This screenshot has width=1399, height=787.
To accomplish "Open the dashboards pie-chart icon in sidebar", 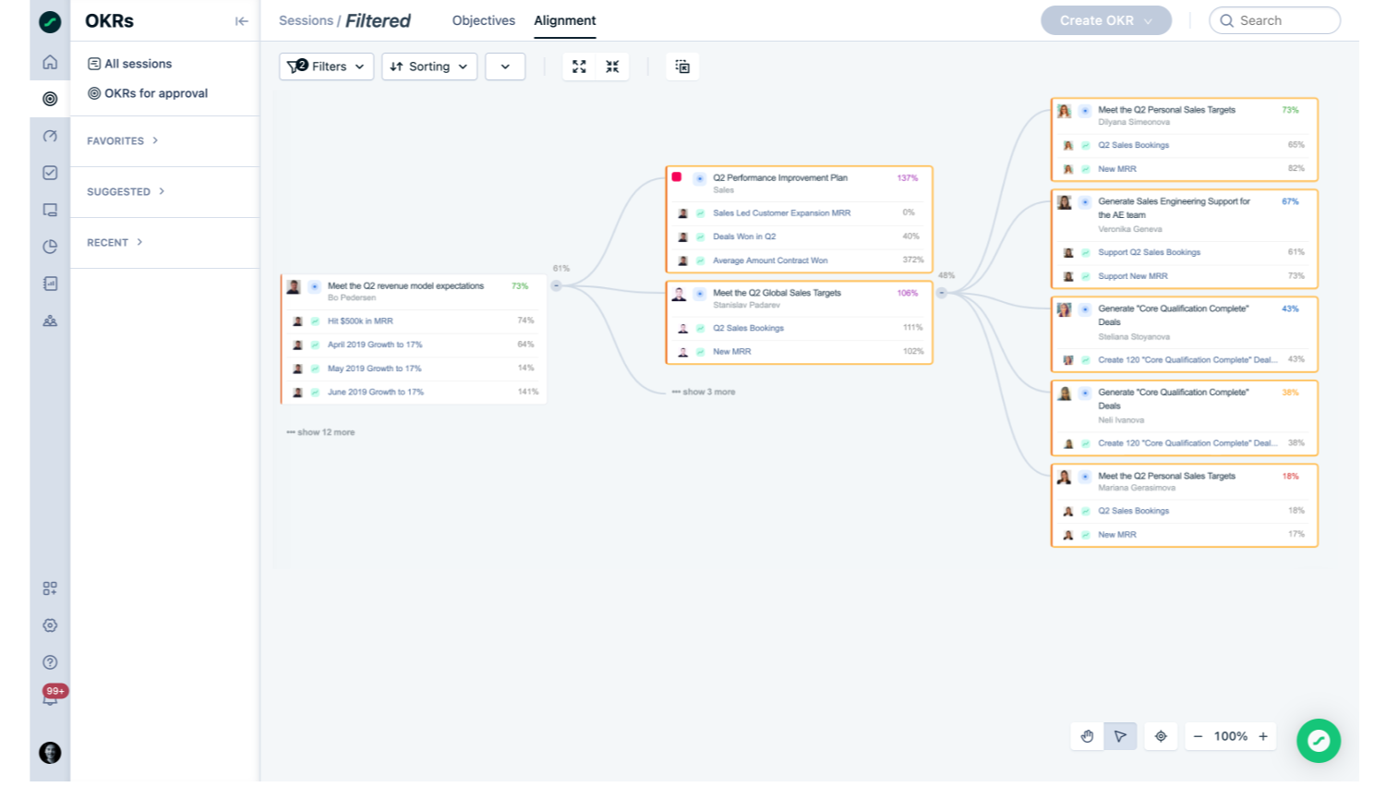I will coord(50,247).
